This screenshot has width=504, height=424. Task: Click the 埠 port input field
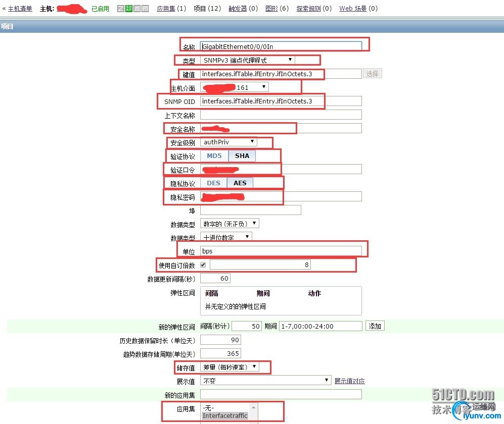point(251,210)
